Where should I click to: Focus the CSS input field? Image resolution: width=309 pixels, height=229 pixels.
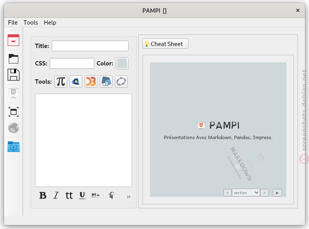(72, 64)
